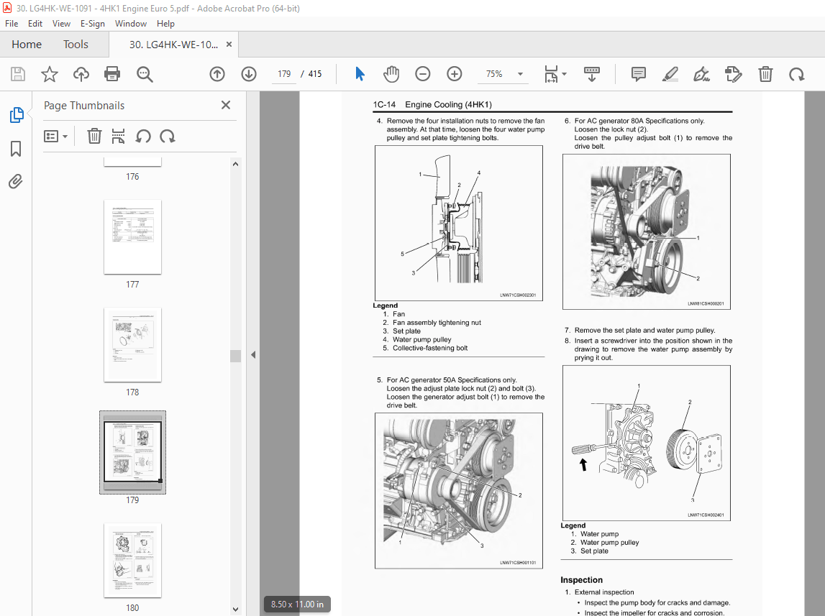Open the E-Sign menu
The width and height of the screenshot is (825, 616).
pos(93,23)
